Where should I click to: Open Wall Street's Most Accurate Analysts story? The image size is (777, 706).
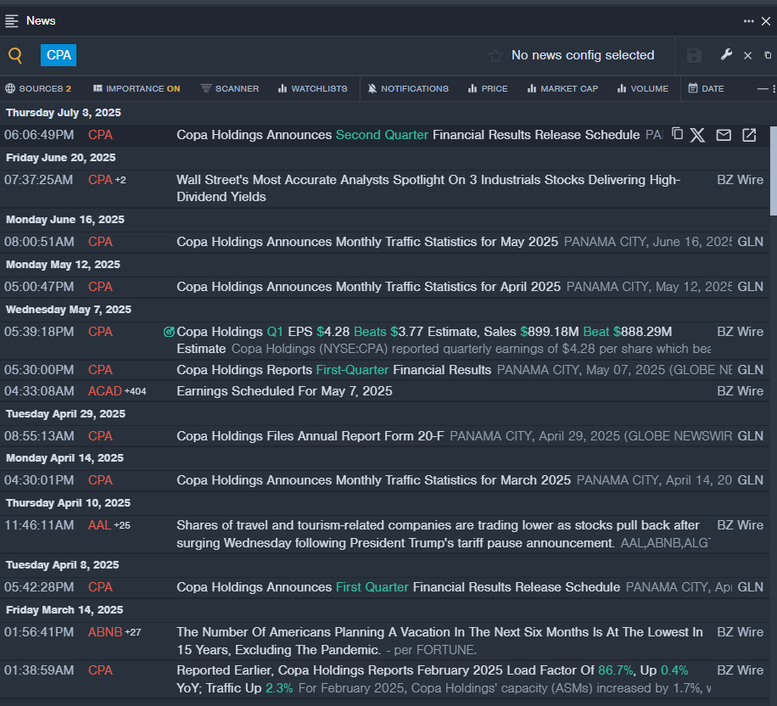tap(428, 188)
